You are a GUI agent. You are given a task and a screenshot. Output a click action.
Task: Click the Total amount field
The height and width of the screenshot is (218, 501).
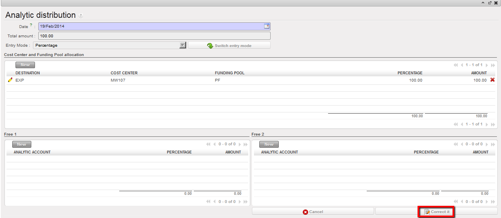(154, 36)
